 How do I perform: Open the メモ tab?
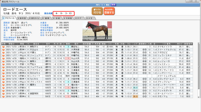(x=90, y=18)
